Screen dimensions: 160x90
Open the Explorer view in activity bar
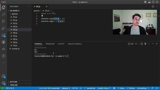(3, 7)
